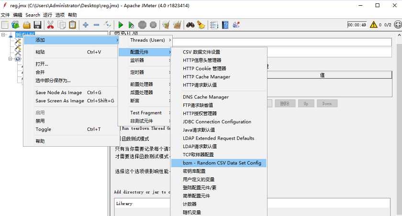Open the Plugins Manager toolbar icon
The width and height of the screenshot is (402, 216).
pos(236,25)
